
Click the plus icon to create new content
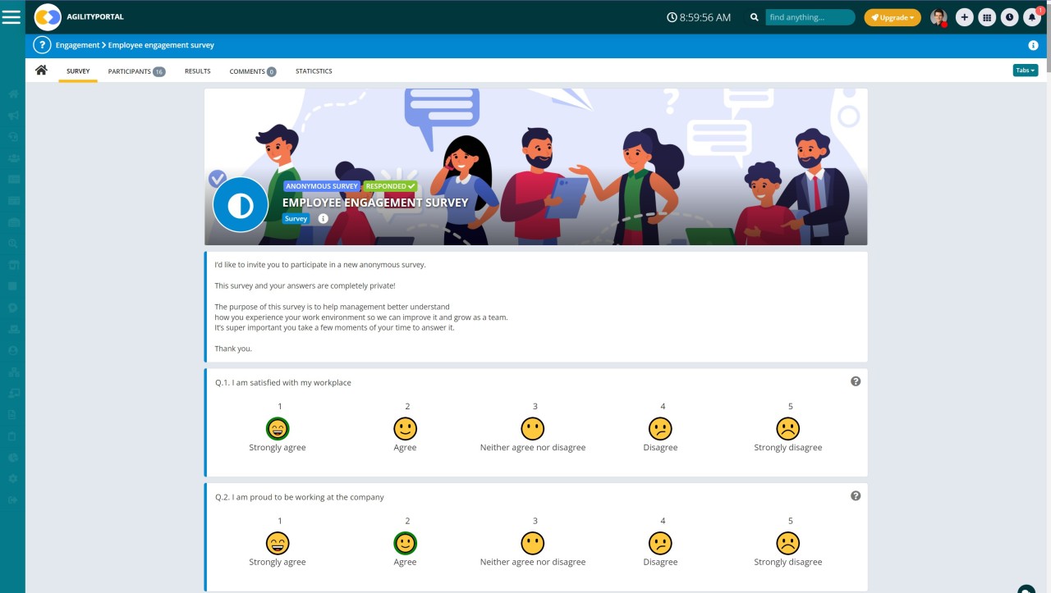[964, 16]
